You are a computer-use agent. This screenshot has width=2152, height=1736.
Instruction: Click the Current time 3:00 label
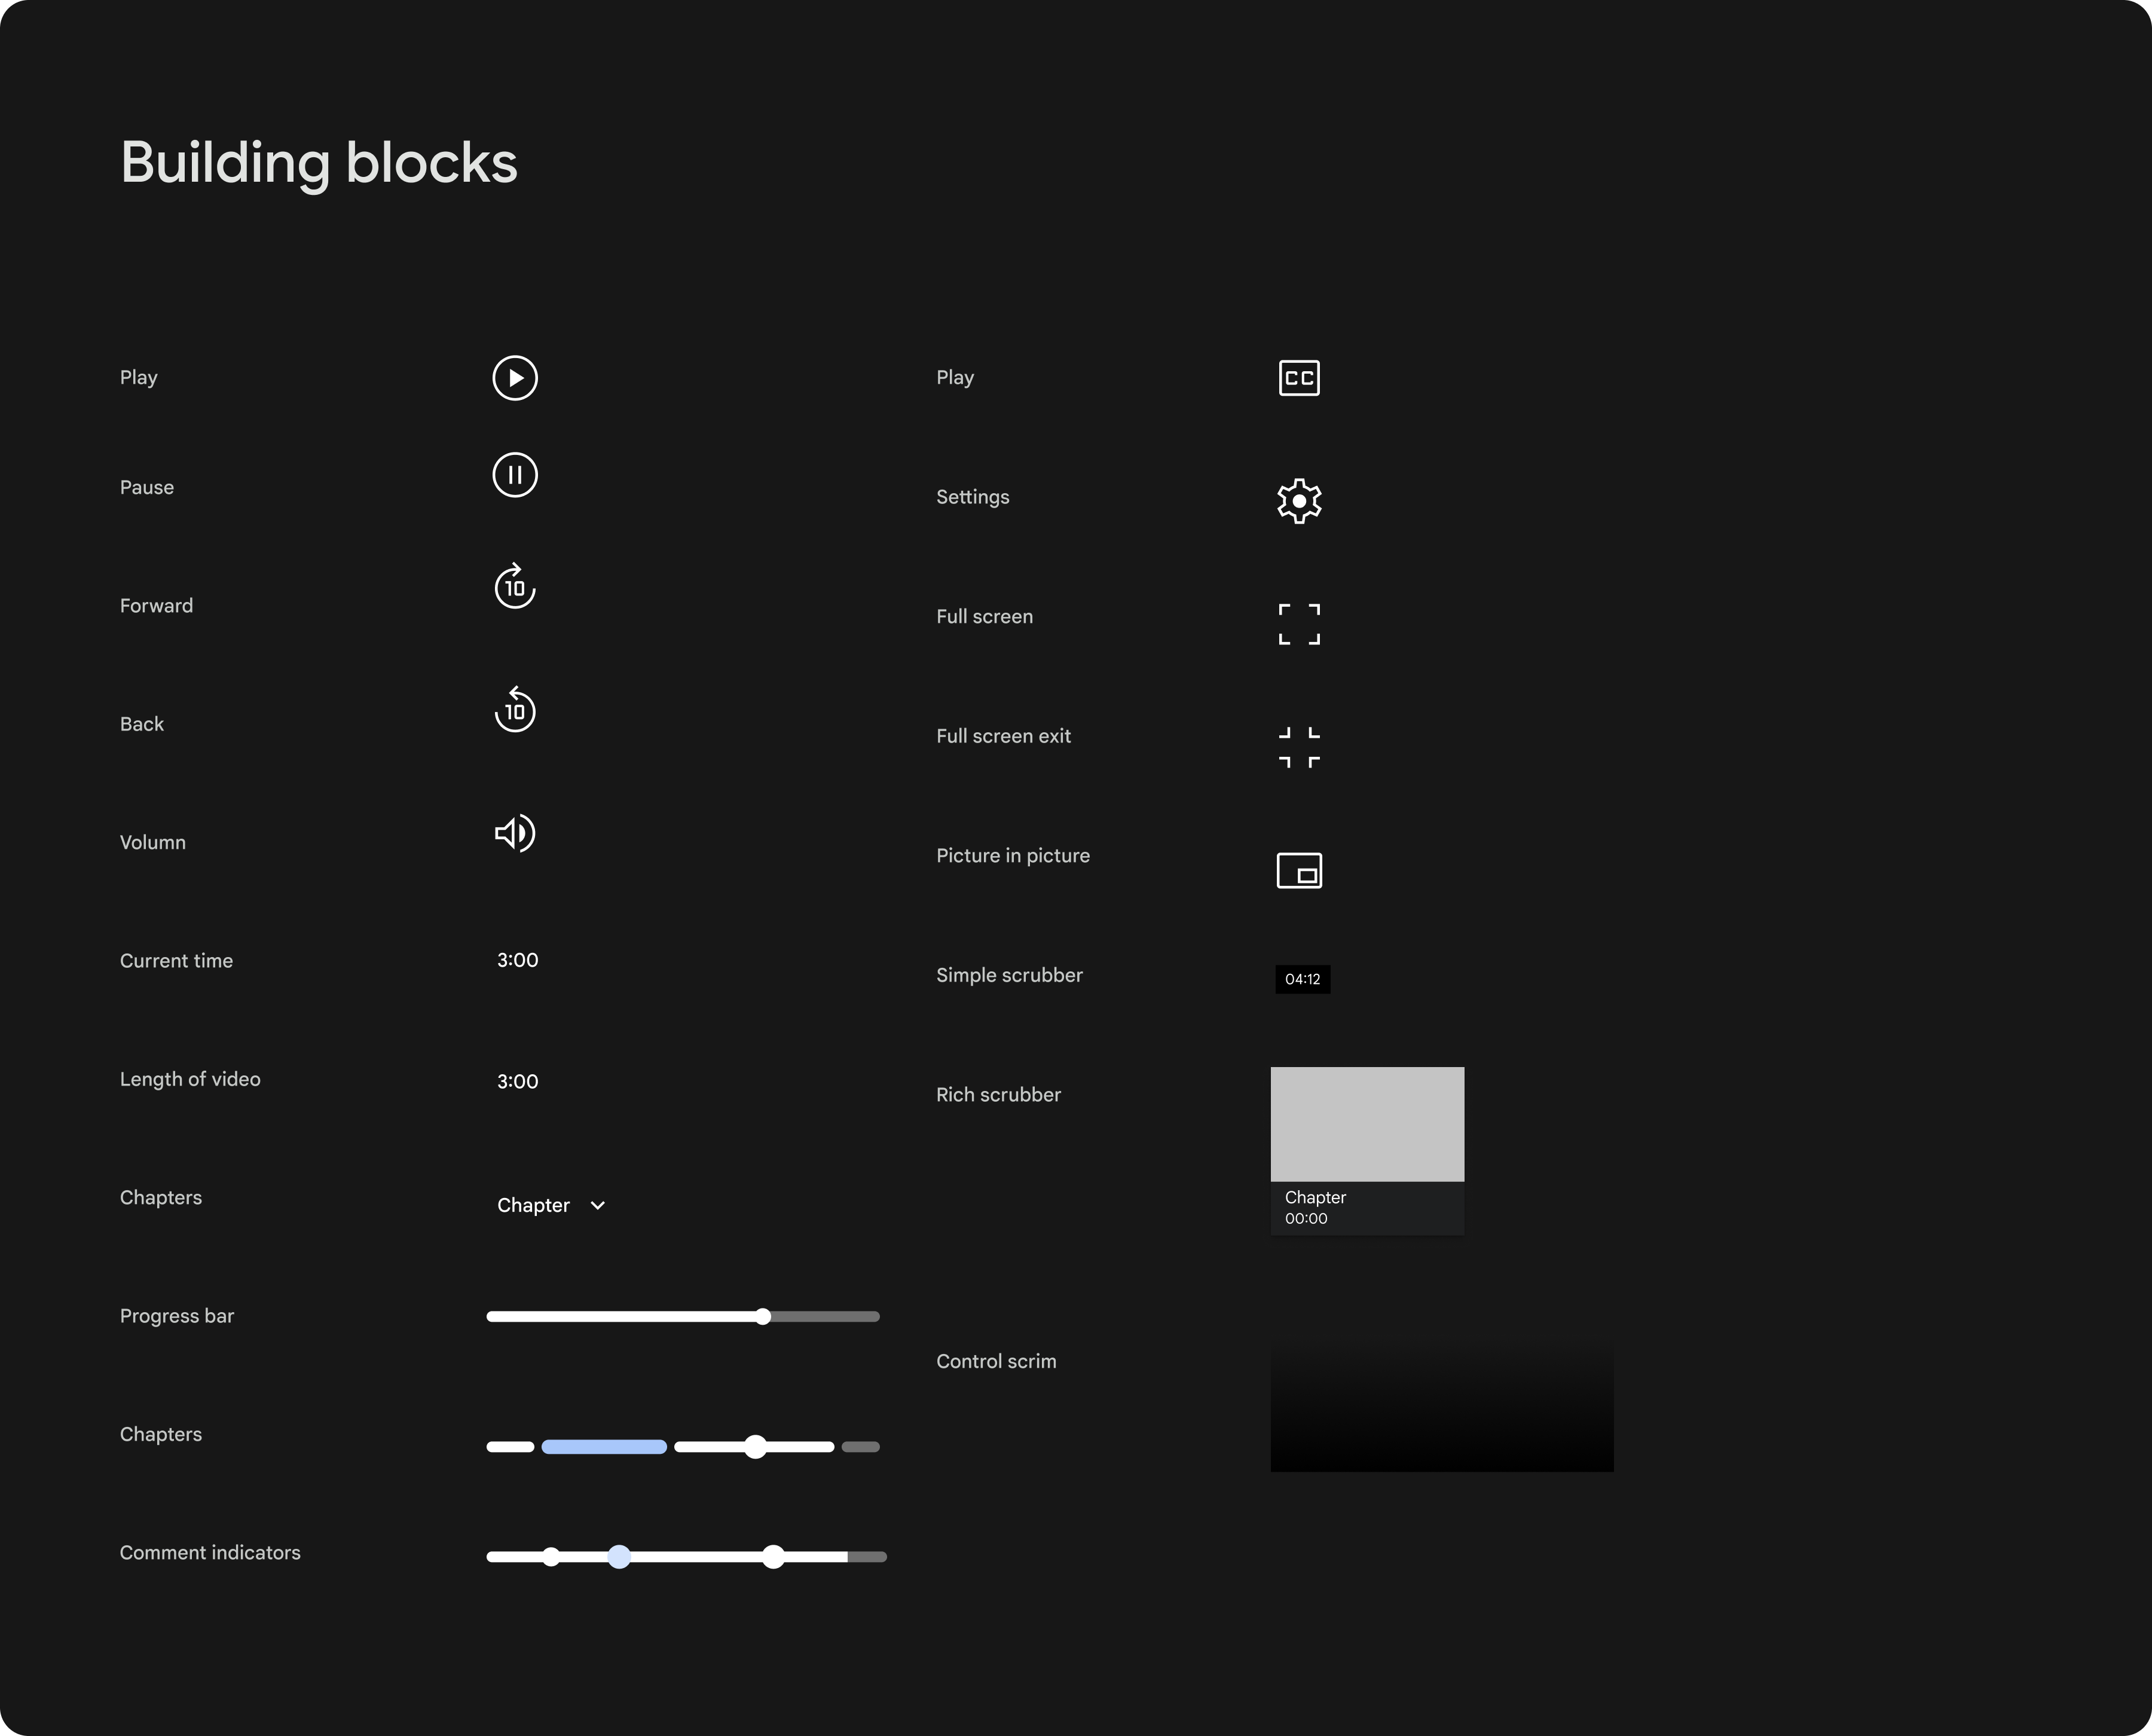click(x=517, y=959)
